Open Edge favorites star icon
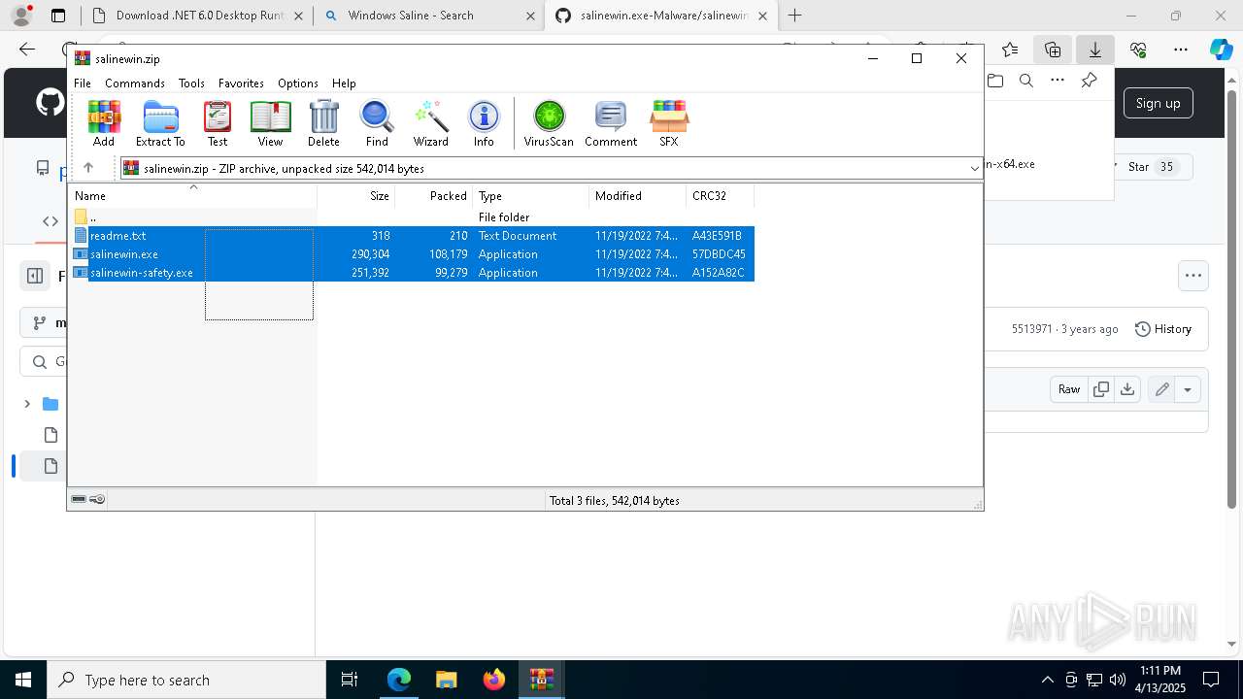1243x699 pixels. click(x=1010, y=50)
